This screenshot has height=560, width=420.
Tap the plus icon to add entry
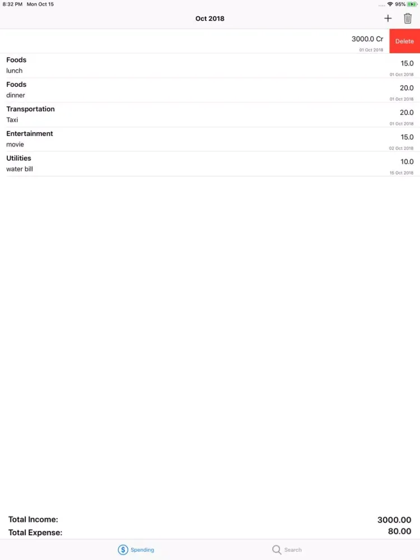point(388,18)
